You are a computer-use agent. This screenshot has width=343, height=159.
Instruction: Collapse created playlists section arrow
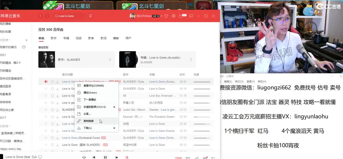(x=10, y=40)
